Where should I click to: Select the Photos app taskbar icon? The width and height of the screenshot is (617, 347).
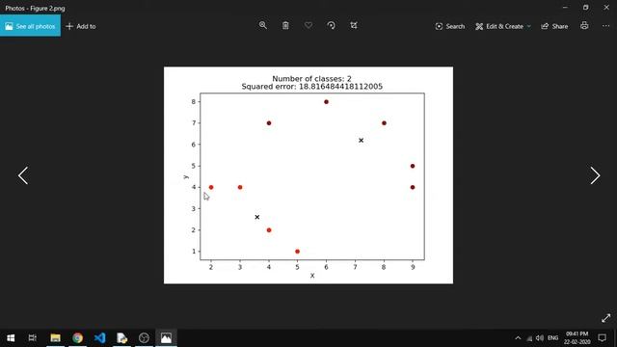pyautogui.click(x=166, y=338)
